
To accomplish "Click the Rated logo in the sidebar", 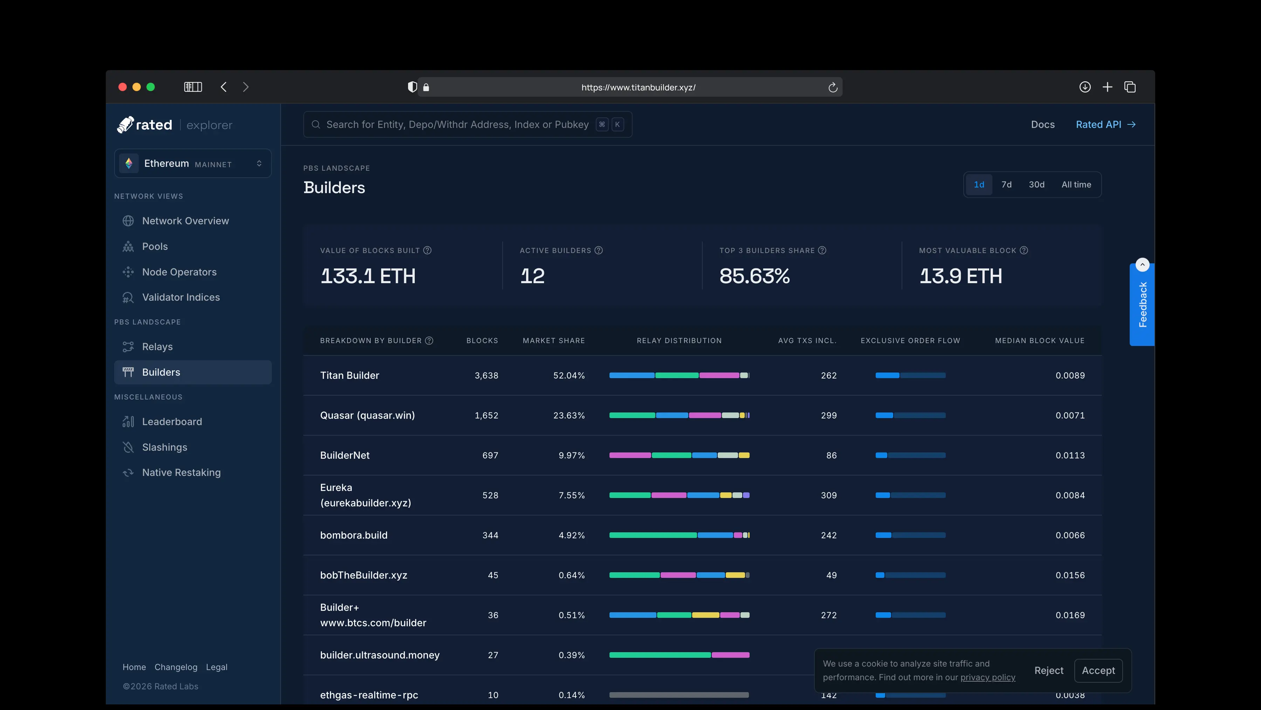I will tap(144, 124).
